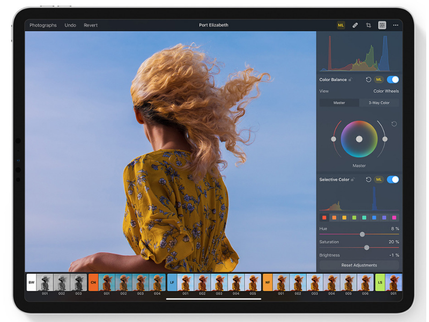Switch to the Master tab
Screen dimensions: 429x322
pyautogui.click(x=339, y=103)
